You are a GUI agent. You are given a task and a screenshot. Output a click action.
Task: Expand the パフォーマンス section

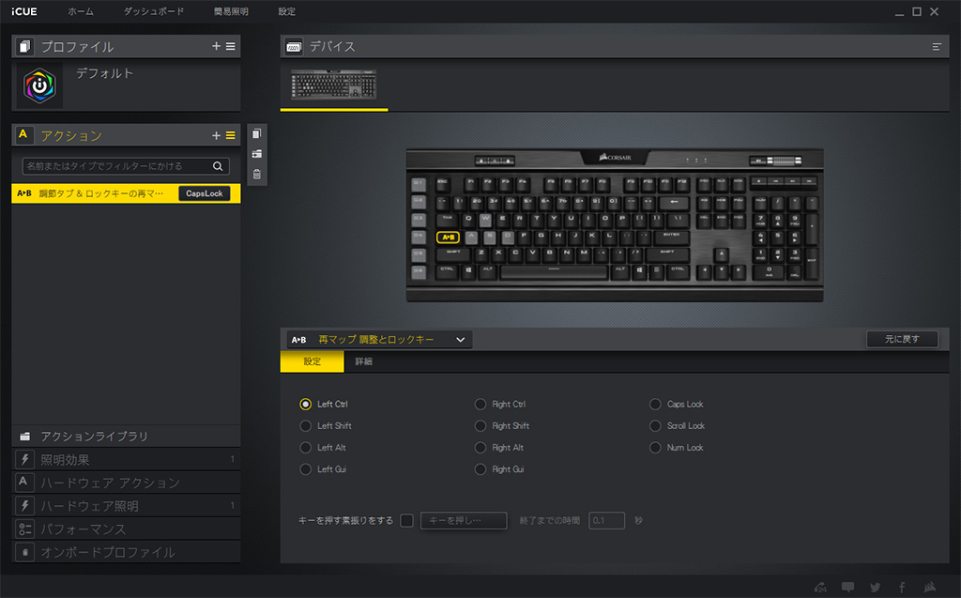pyautogui.click(x=126, y=529)
